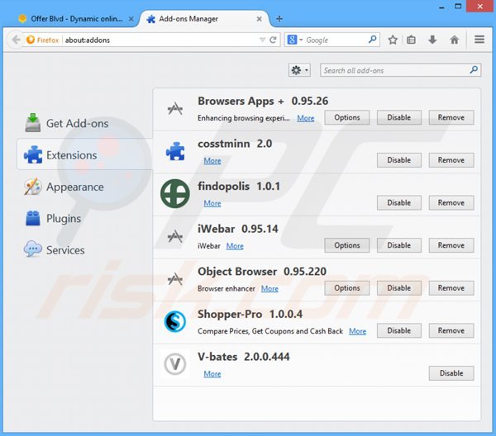The height and width of the screenshot is (436, 496).
Task: Click the V-bates 2.0.0.444 title text
Action: [x=244, y=357]
